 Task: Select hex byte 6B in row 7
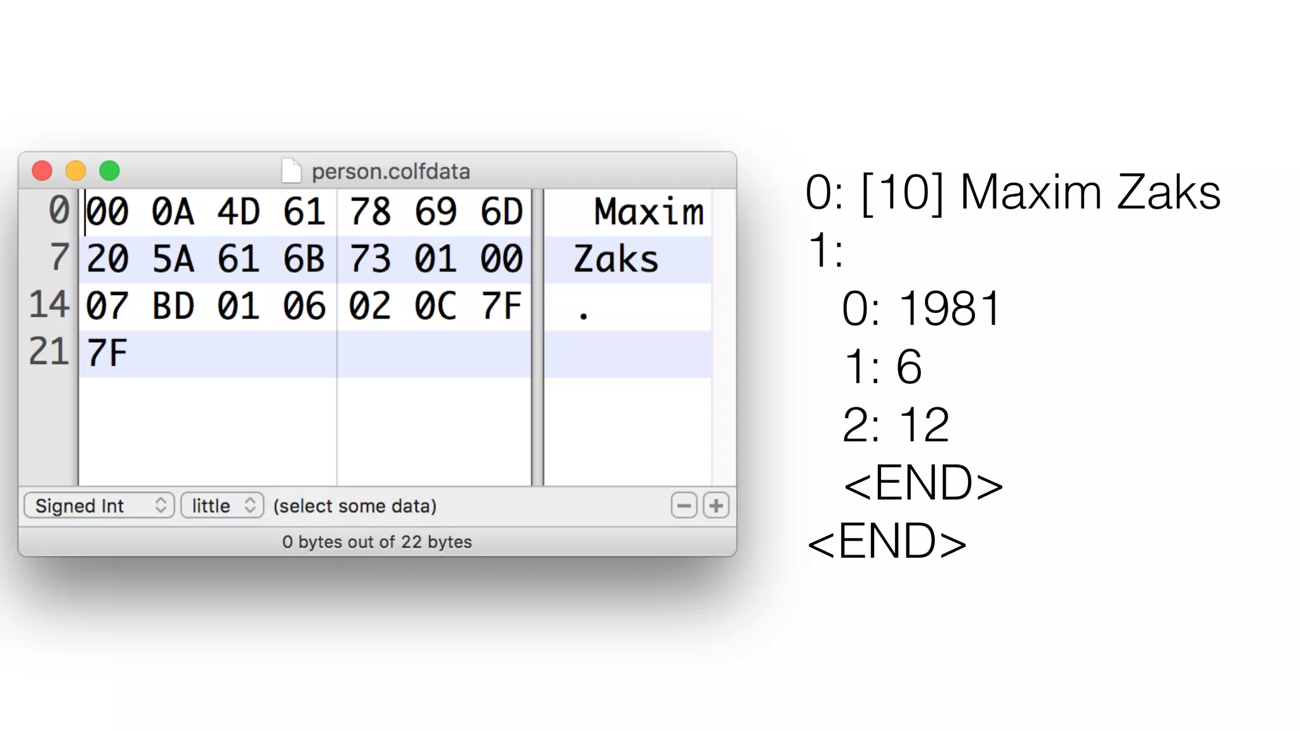[x=304, y=260]
